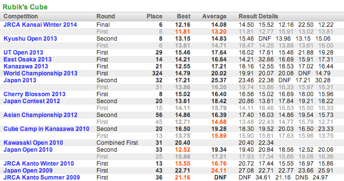Click the Rubik's Cube section heading
This screenshot has height=181, width=344.
(25, 7)
